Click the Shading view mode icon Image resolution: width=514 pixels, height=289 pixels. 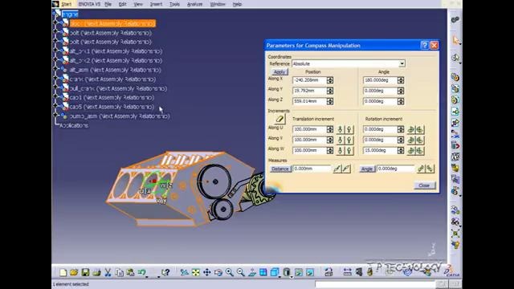tap(287, 272)
